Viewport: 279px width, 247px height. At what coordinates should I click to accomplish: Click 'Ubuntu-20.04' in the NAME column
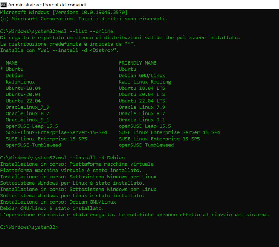coord(23,94)
